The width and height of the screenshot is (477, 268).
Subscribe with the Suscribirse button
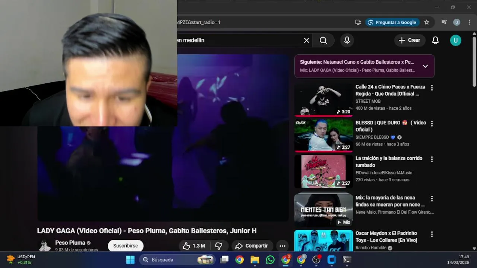click(x=126, y=246)
